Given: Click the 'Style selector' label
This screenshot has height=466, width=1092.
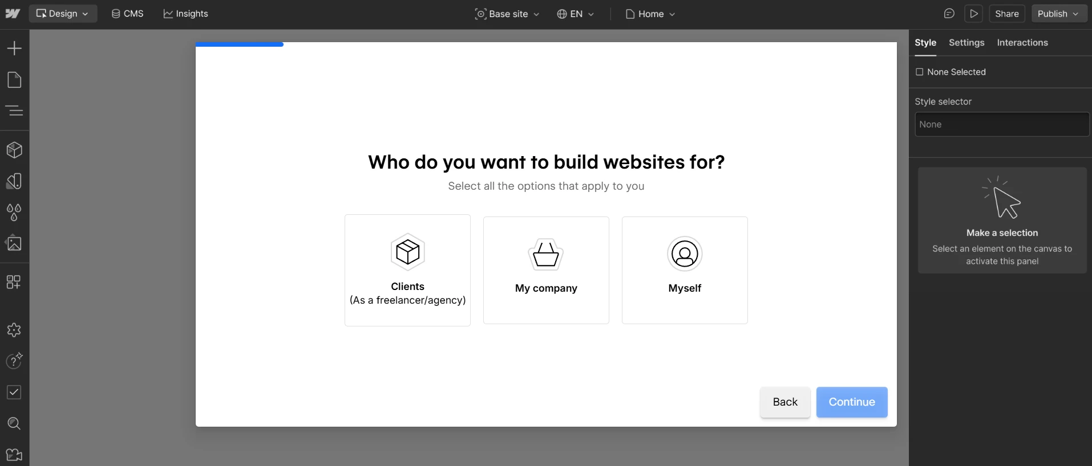Looking at the screenshot, I should click(943, 101).
